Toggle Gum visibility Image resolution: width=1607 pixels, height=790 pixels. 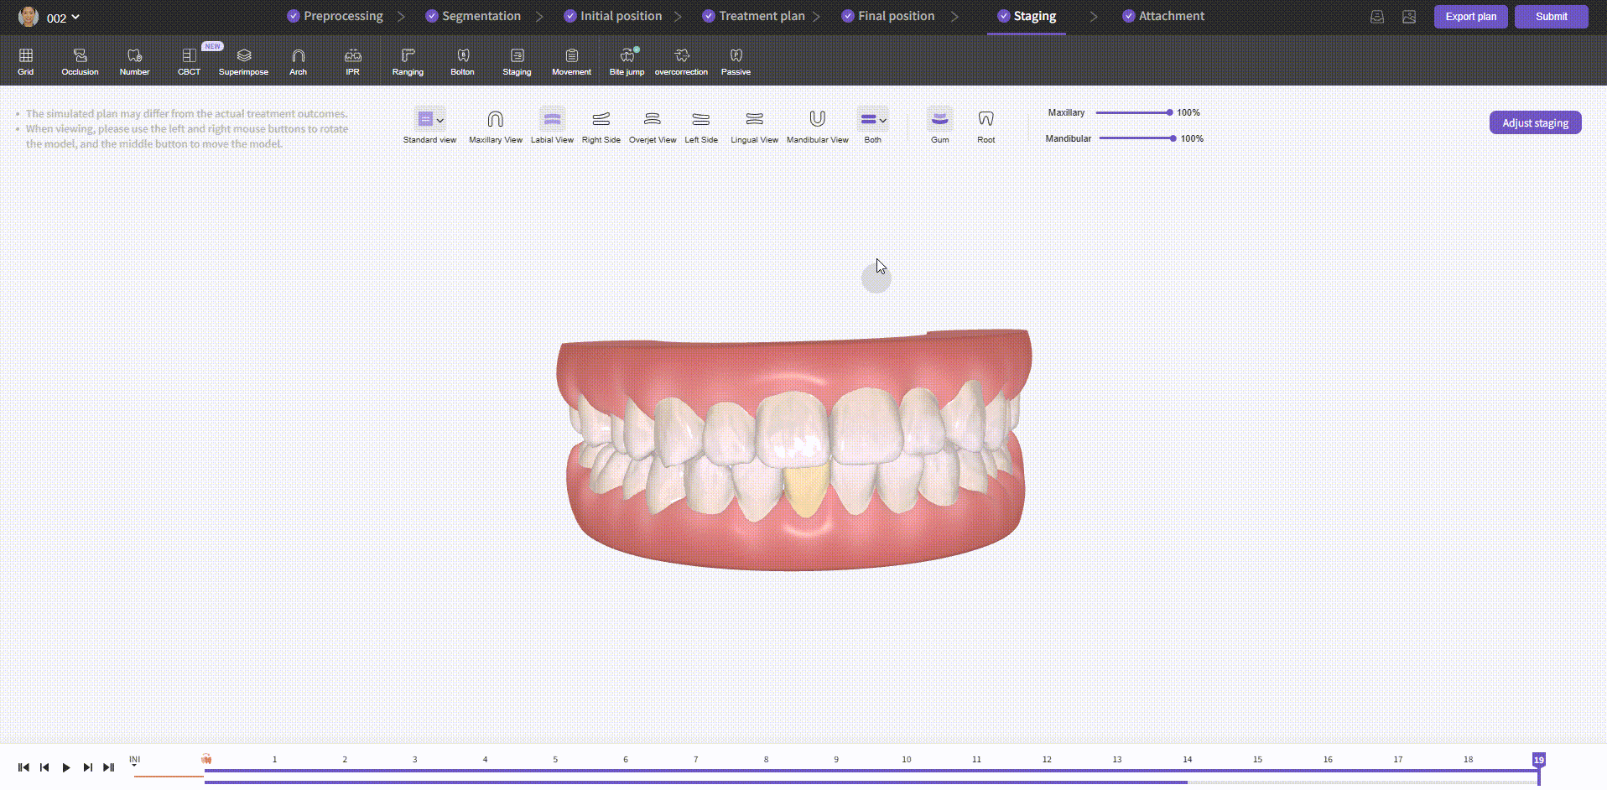point(940,127)
